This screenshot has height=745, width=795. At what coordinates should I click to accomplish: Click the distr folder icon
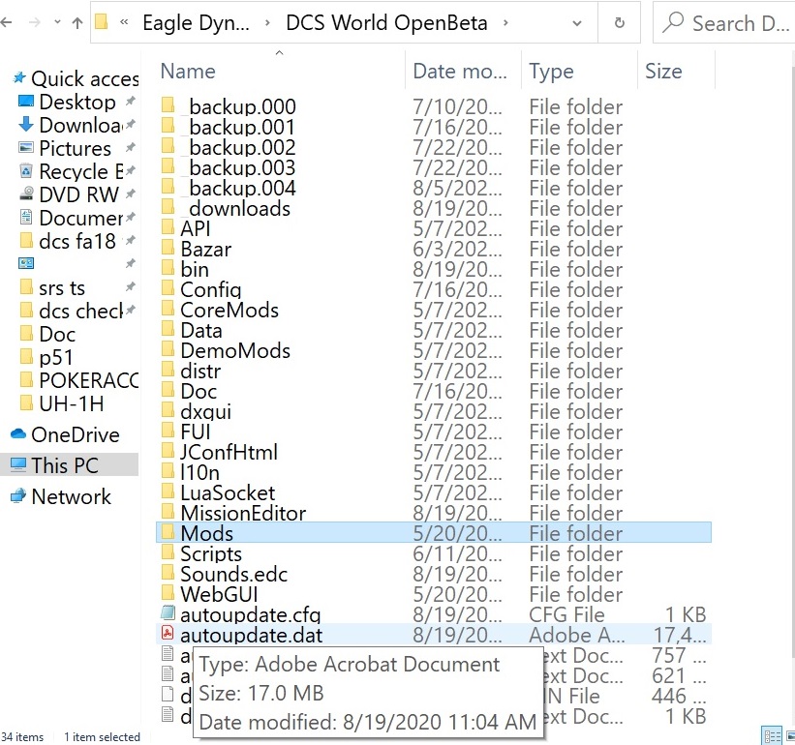(168, 369)
